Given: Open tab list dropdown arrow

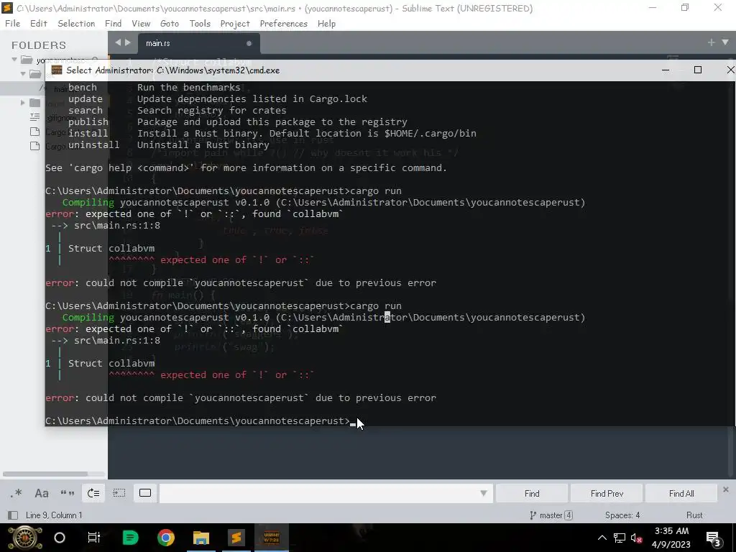Looking at the screenshot, I should pos(724,42).
